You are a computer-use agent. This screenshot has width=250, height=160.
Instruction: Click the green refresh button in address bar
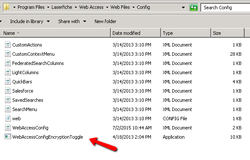pyautogui.click(x=194, y=8)
